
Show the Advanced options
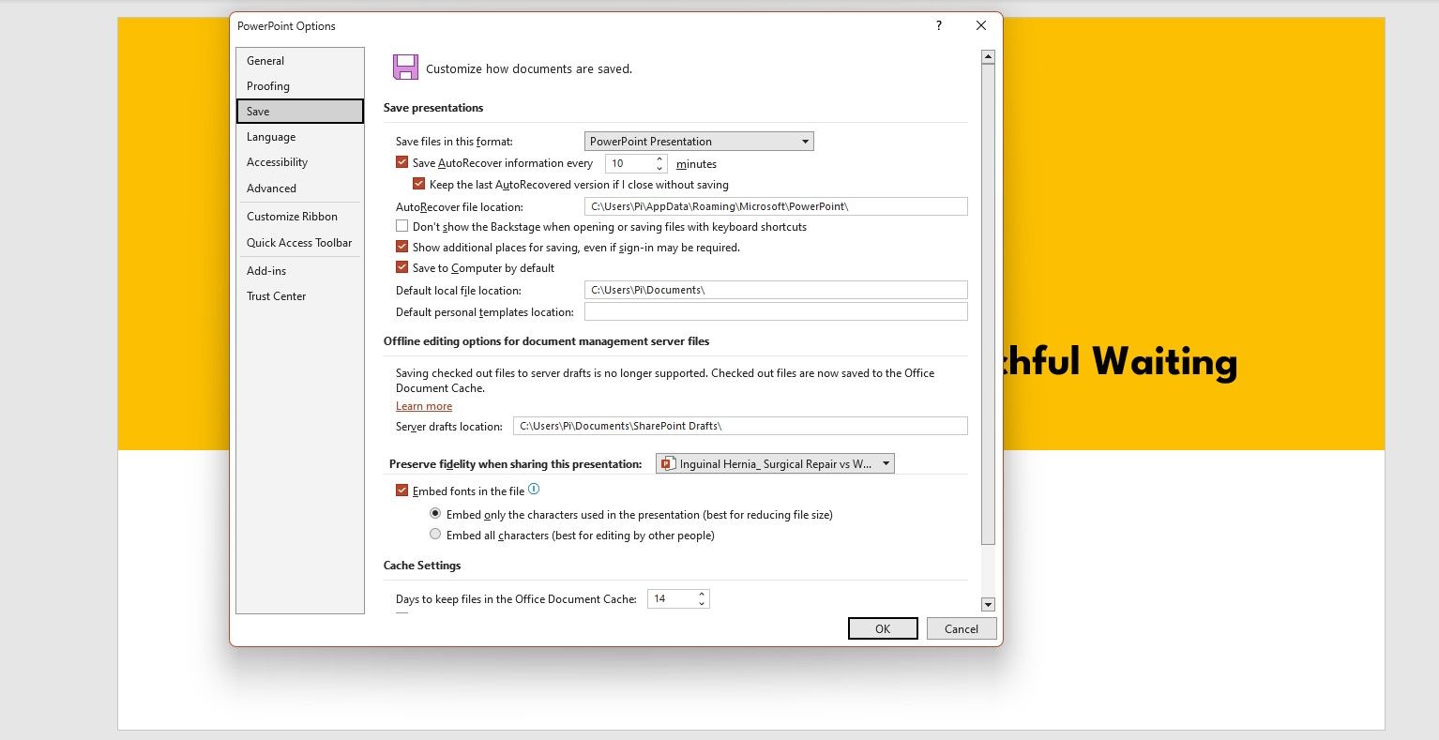(299, 189)
